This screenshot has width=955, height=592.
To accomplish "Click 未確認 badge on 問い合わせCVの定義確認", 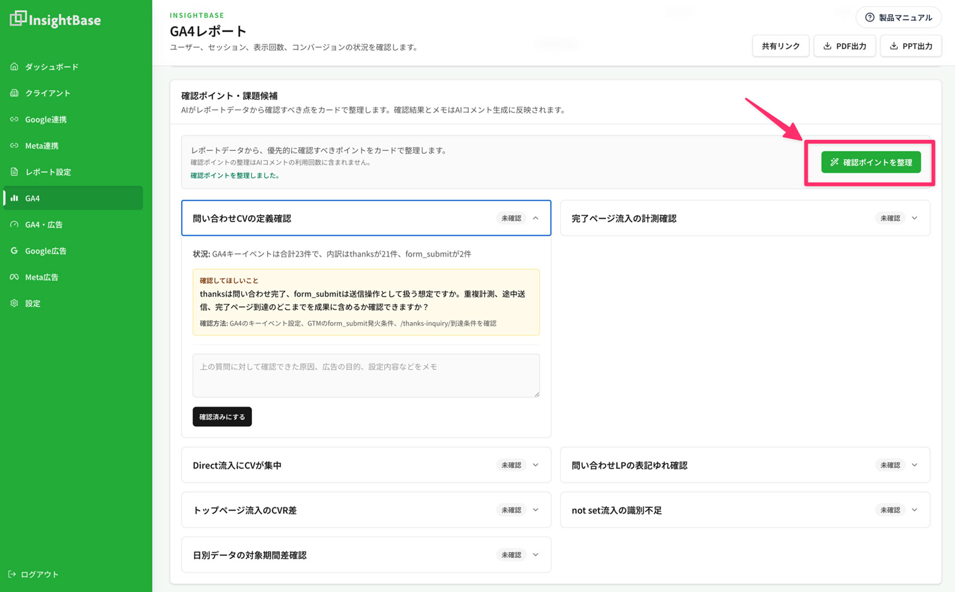I will pos(511,218).
